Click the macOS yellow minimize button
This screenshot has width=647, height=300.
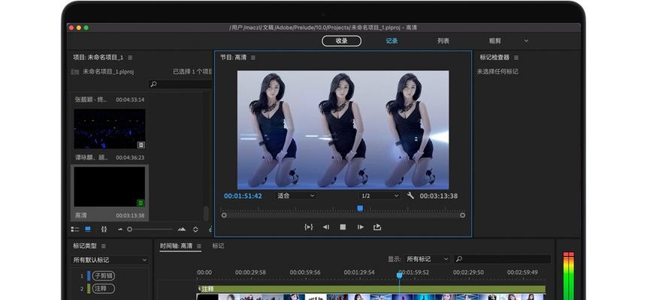click(79, 28)
